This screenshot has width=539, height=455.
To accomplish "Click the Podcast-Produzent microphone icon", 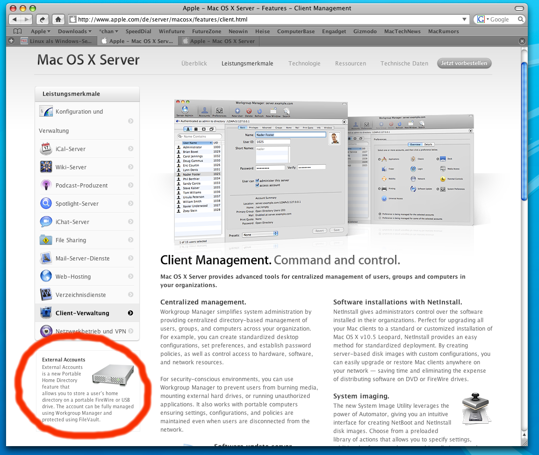I will pyautogui.click(x=46, y=185).
